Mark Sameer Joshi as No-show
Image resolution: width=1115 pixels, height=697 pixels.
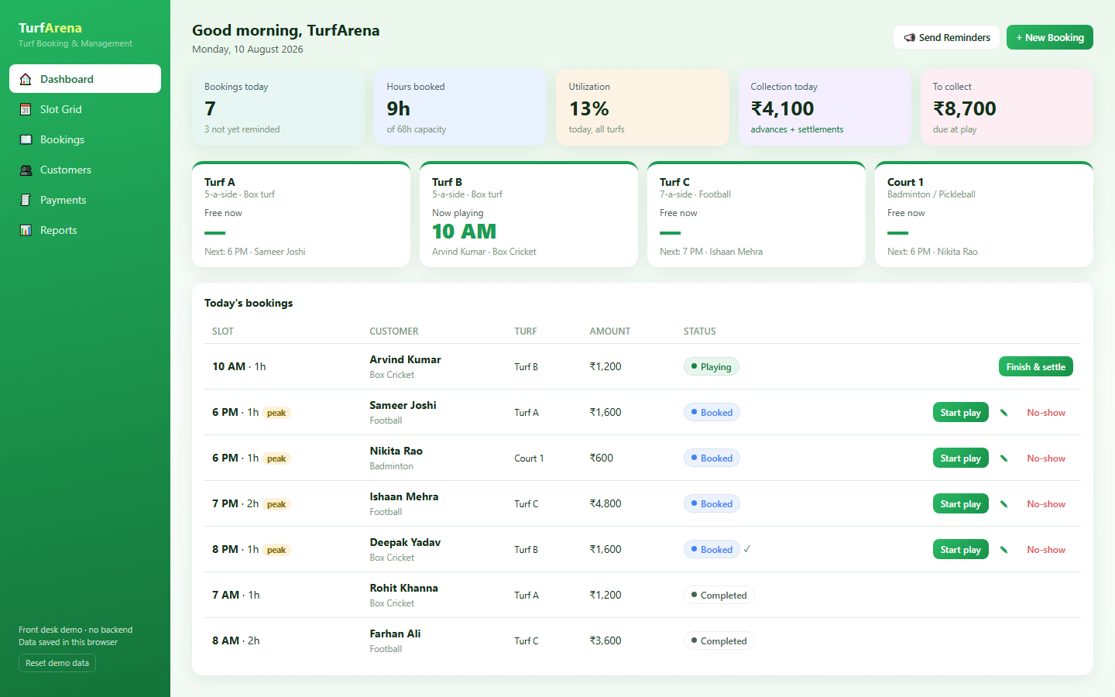tap(1046, 413)
